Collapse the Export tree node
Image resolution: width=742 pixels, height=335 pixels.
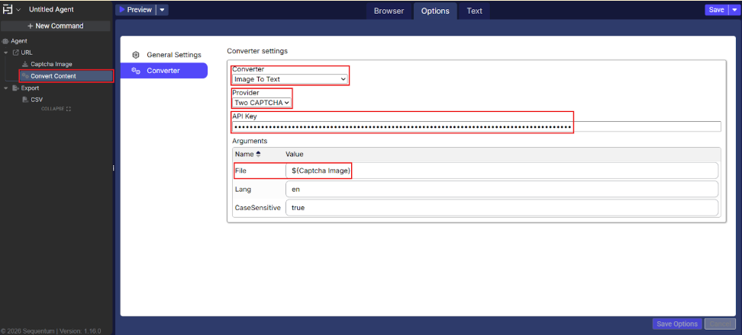(6, 88)
